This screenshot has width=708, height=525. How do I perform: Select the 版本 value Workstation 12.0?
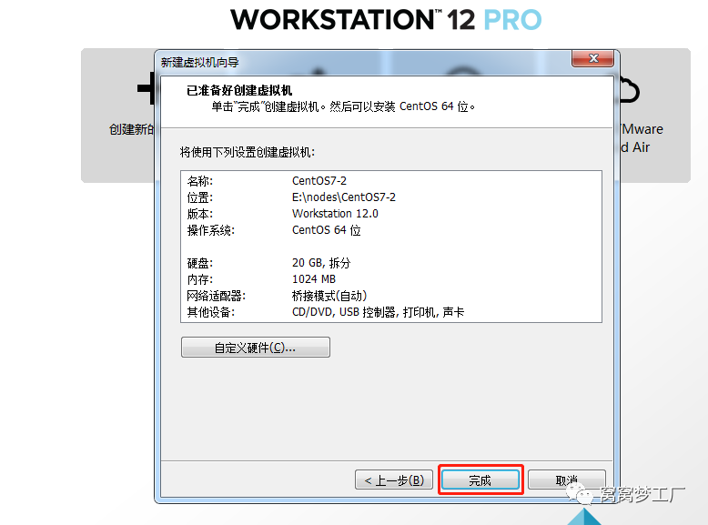tap(335, 214)
